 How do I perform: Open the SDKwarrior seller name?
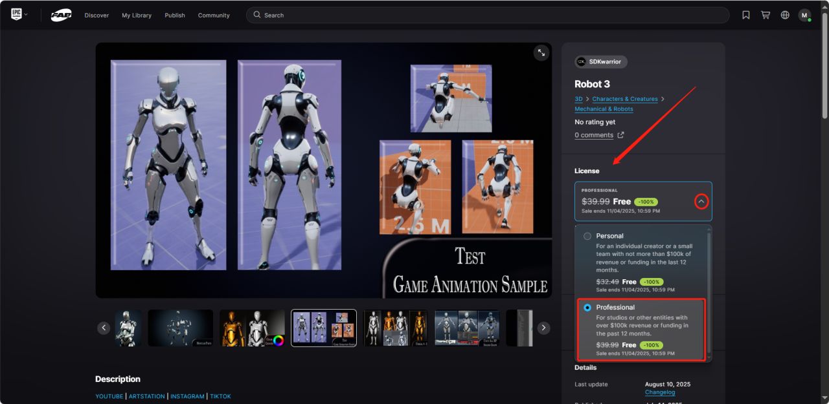tap(605, 61)
